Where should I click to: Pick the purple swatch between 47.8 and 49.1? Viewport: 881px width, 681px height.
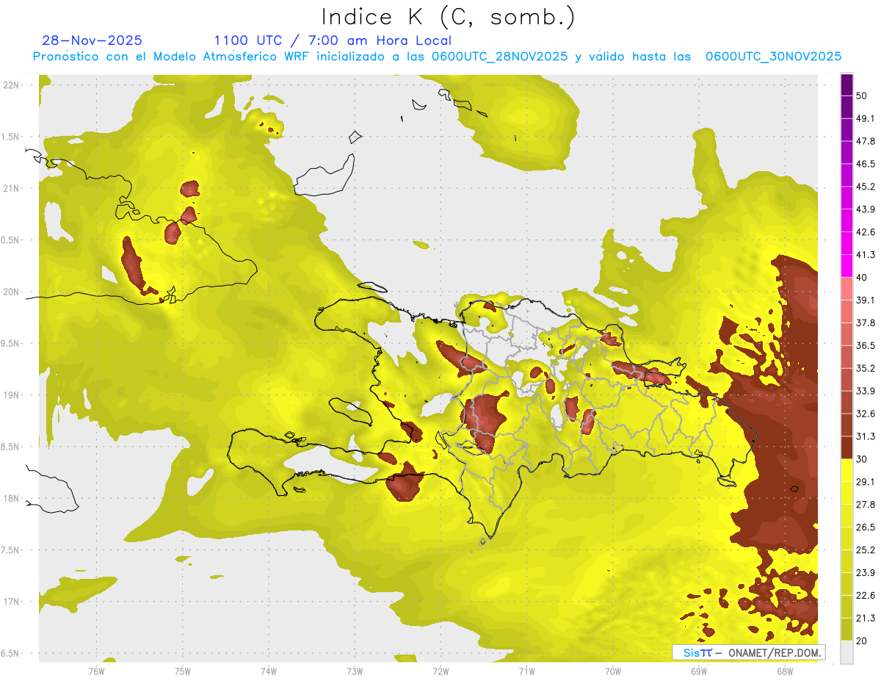[846, 129]
